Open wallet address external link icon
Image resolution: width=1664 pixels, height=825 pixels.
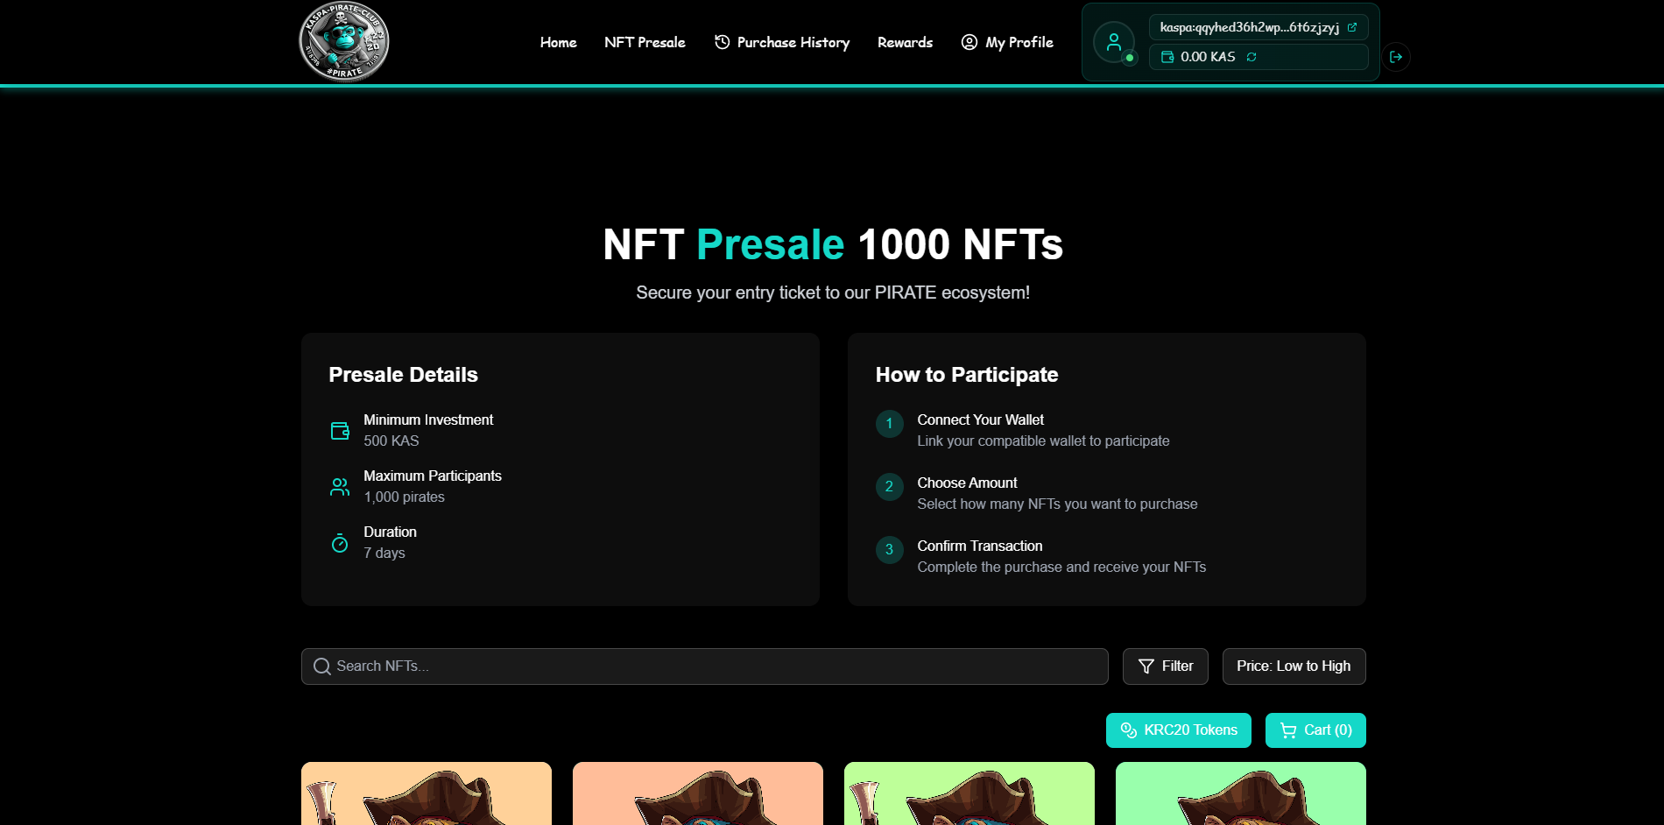(1352, 27)
